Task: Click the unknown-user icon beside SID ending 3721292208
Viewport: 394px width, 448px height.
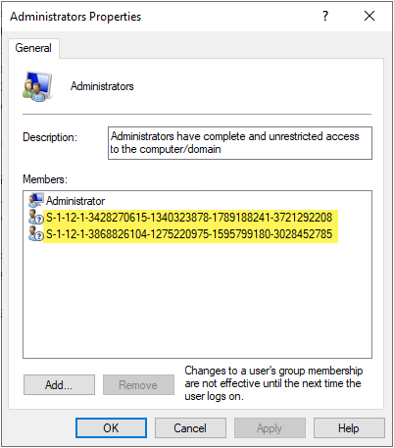Action: pos(36,217)
